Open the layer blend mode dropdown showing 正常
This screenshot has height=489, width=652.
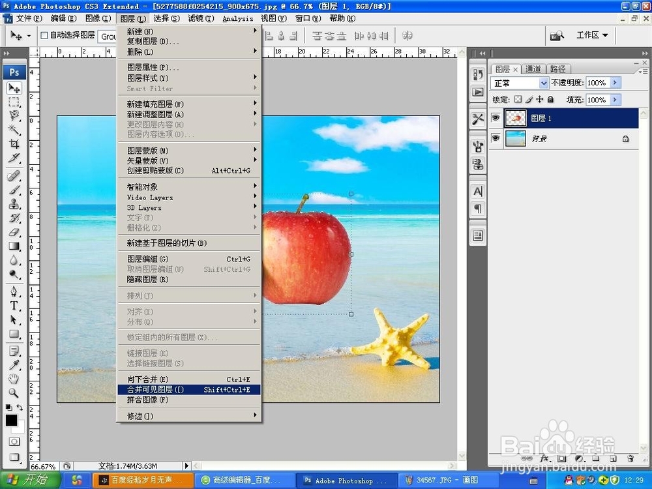[x=519, y=82]
